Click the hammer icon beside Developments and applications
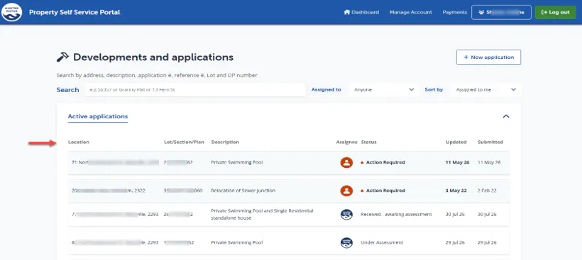 click(x=62, y=57)
